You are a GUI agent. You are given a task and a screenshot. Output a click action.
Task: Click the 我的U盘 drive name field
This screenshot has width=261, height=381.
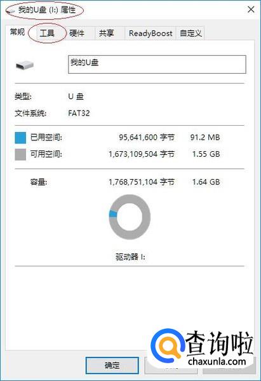tap(157, 64)
